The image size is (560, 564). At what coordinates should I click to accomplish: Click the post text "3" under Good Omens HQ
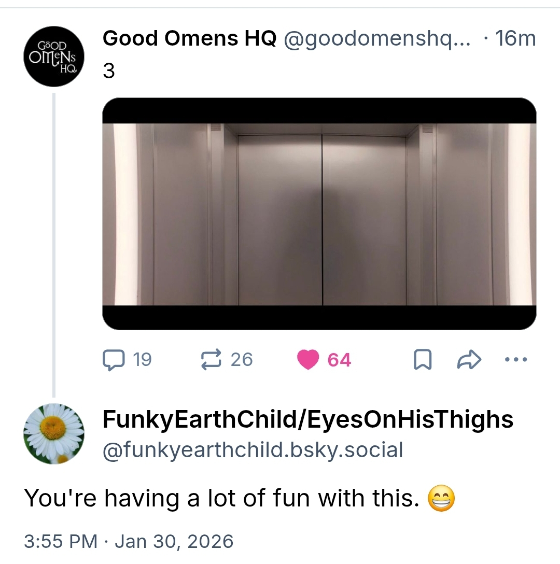point(109,71)
